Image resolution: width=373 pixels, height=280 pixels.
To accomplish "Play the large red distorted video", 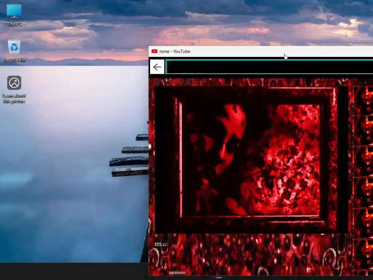I will pos(251,160).
